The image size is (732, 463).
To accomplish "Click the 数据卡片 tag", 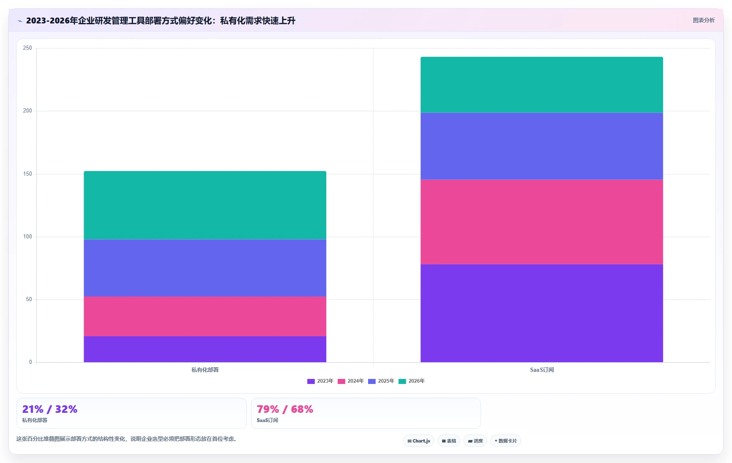I will pyautogui.click(x=506, y=441).
